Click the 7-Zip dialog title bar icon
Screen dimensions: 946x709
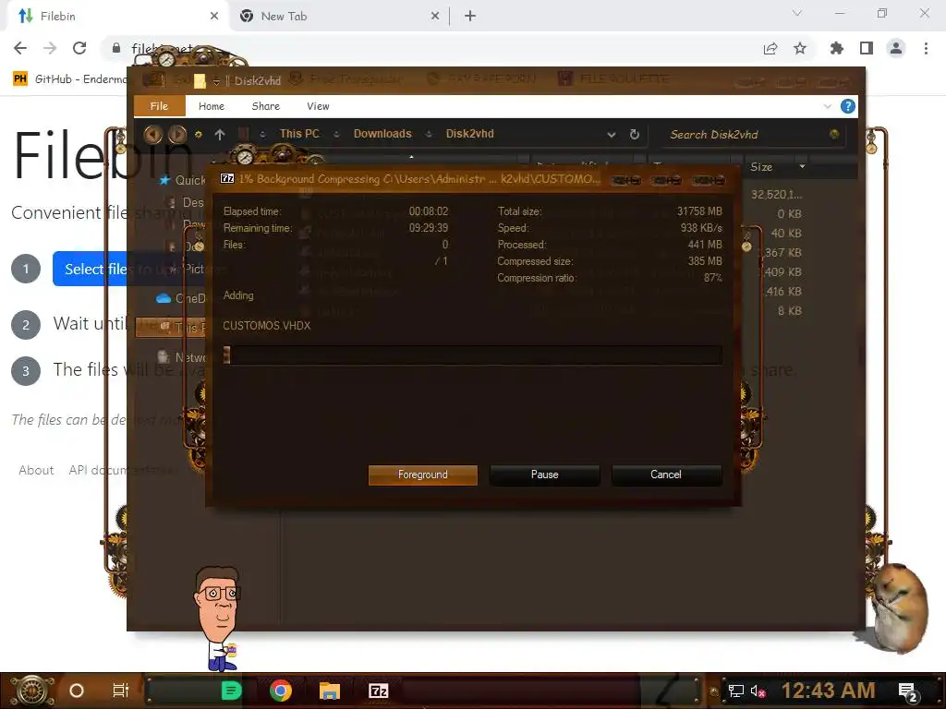227,178
